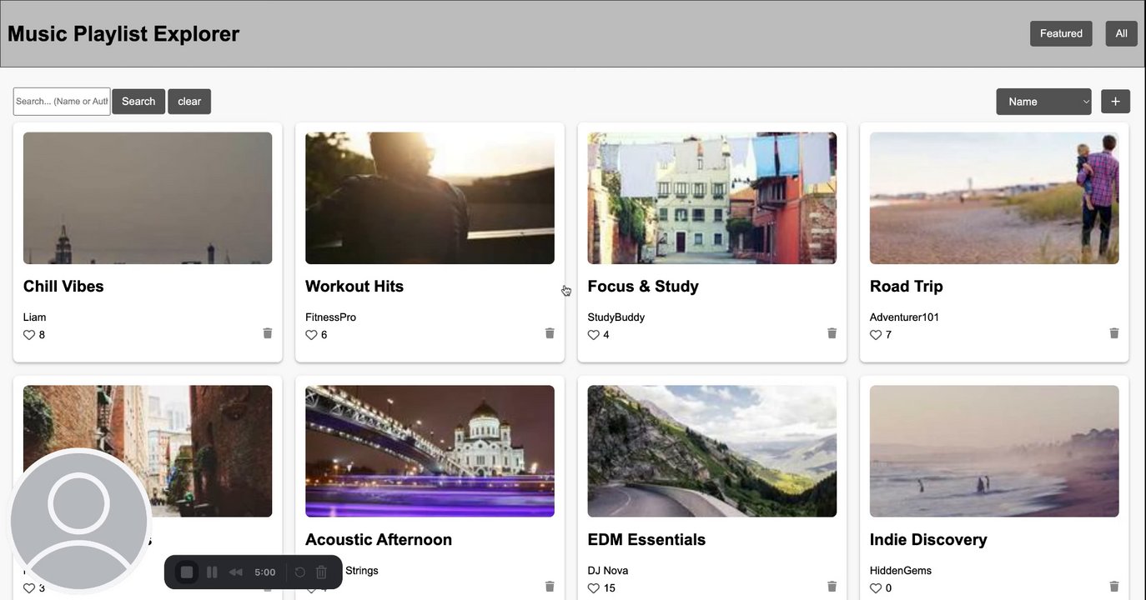
Task: Click the Chill Vibes title
Action: (x=63, y=287)
